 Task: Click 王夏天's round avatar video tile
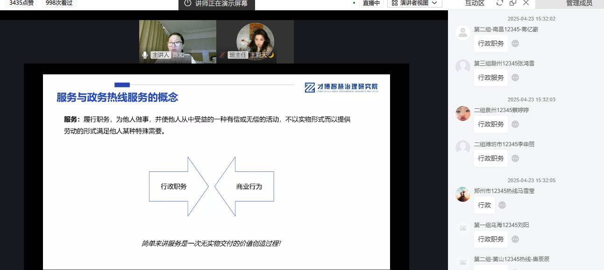(x=255, y=40)
